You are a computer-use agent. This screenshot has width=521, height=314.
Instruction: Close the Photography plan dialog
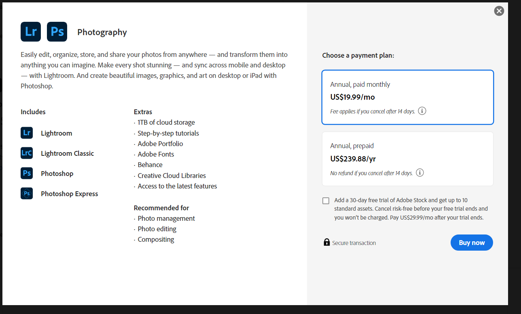tap(499, 11)
